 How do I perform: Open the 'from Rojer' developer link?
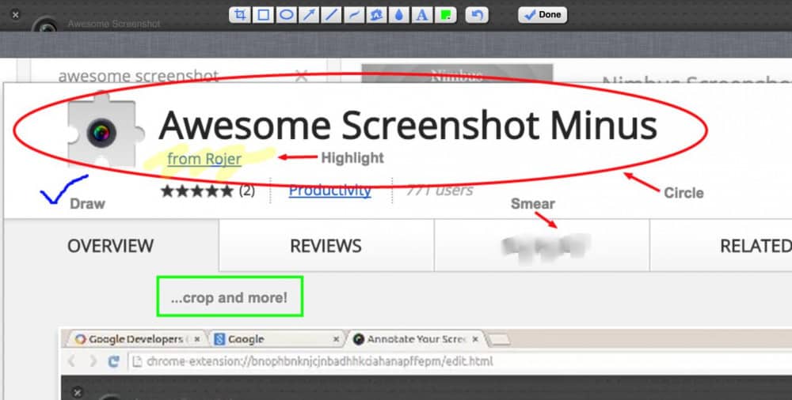click(x=204, y=159)
